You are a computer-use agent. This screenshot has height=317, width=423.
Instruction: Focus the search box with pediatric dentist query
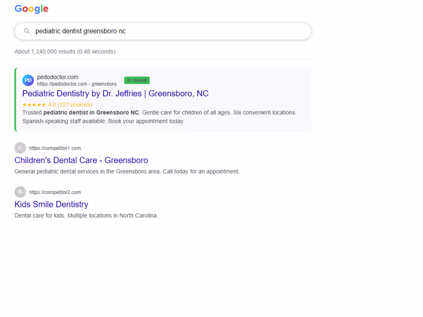(x=163, y=31)
